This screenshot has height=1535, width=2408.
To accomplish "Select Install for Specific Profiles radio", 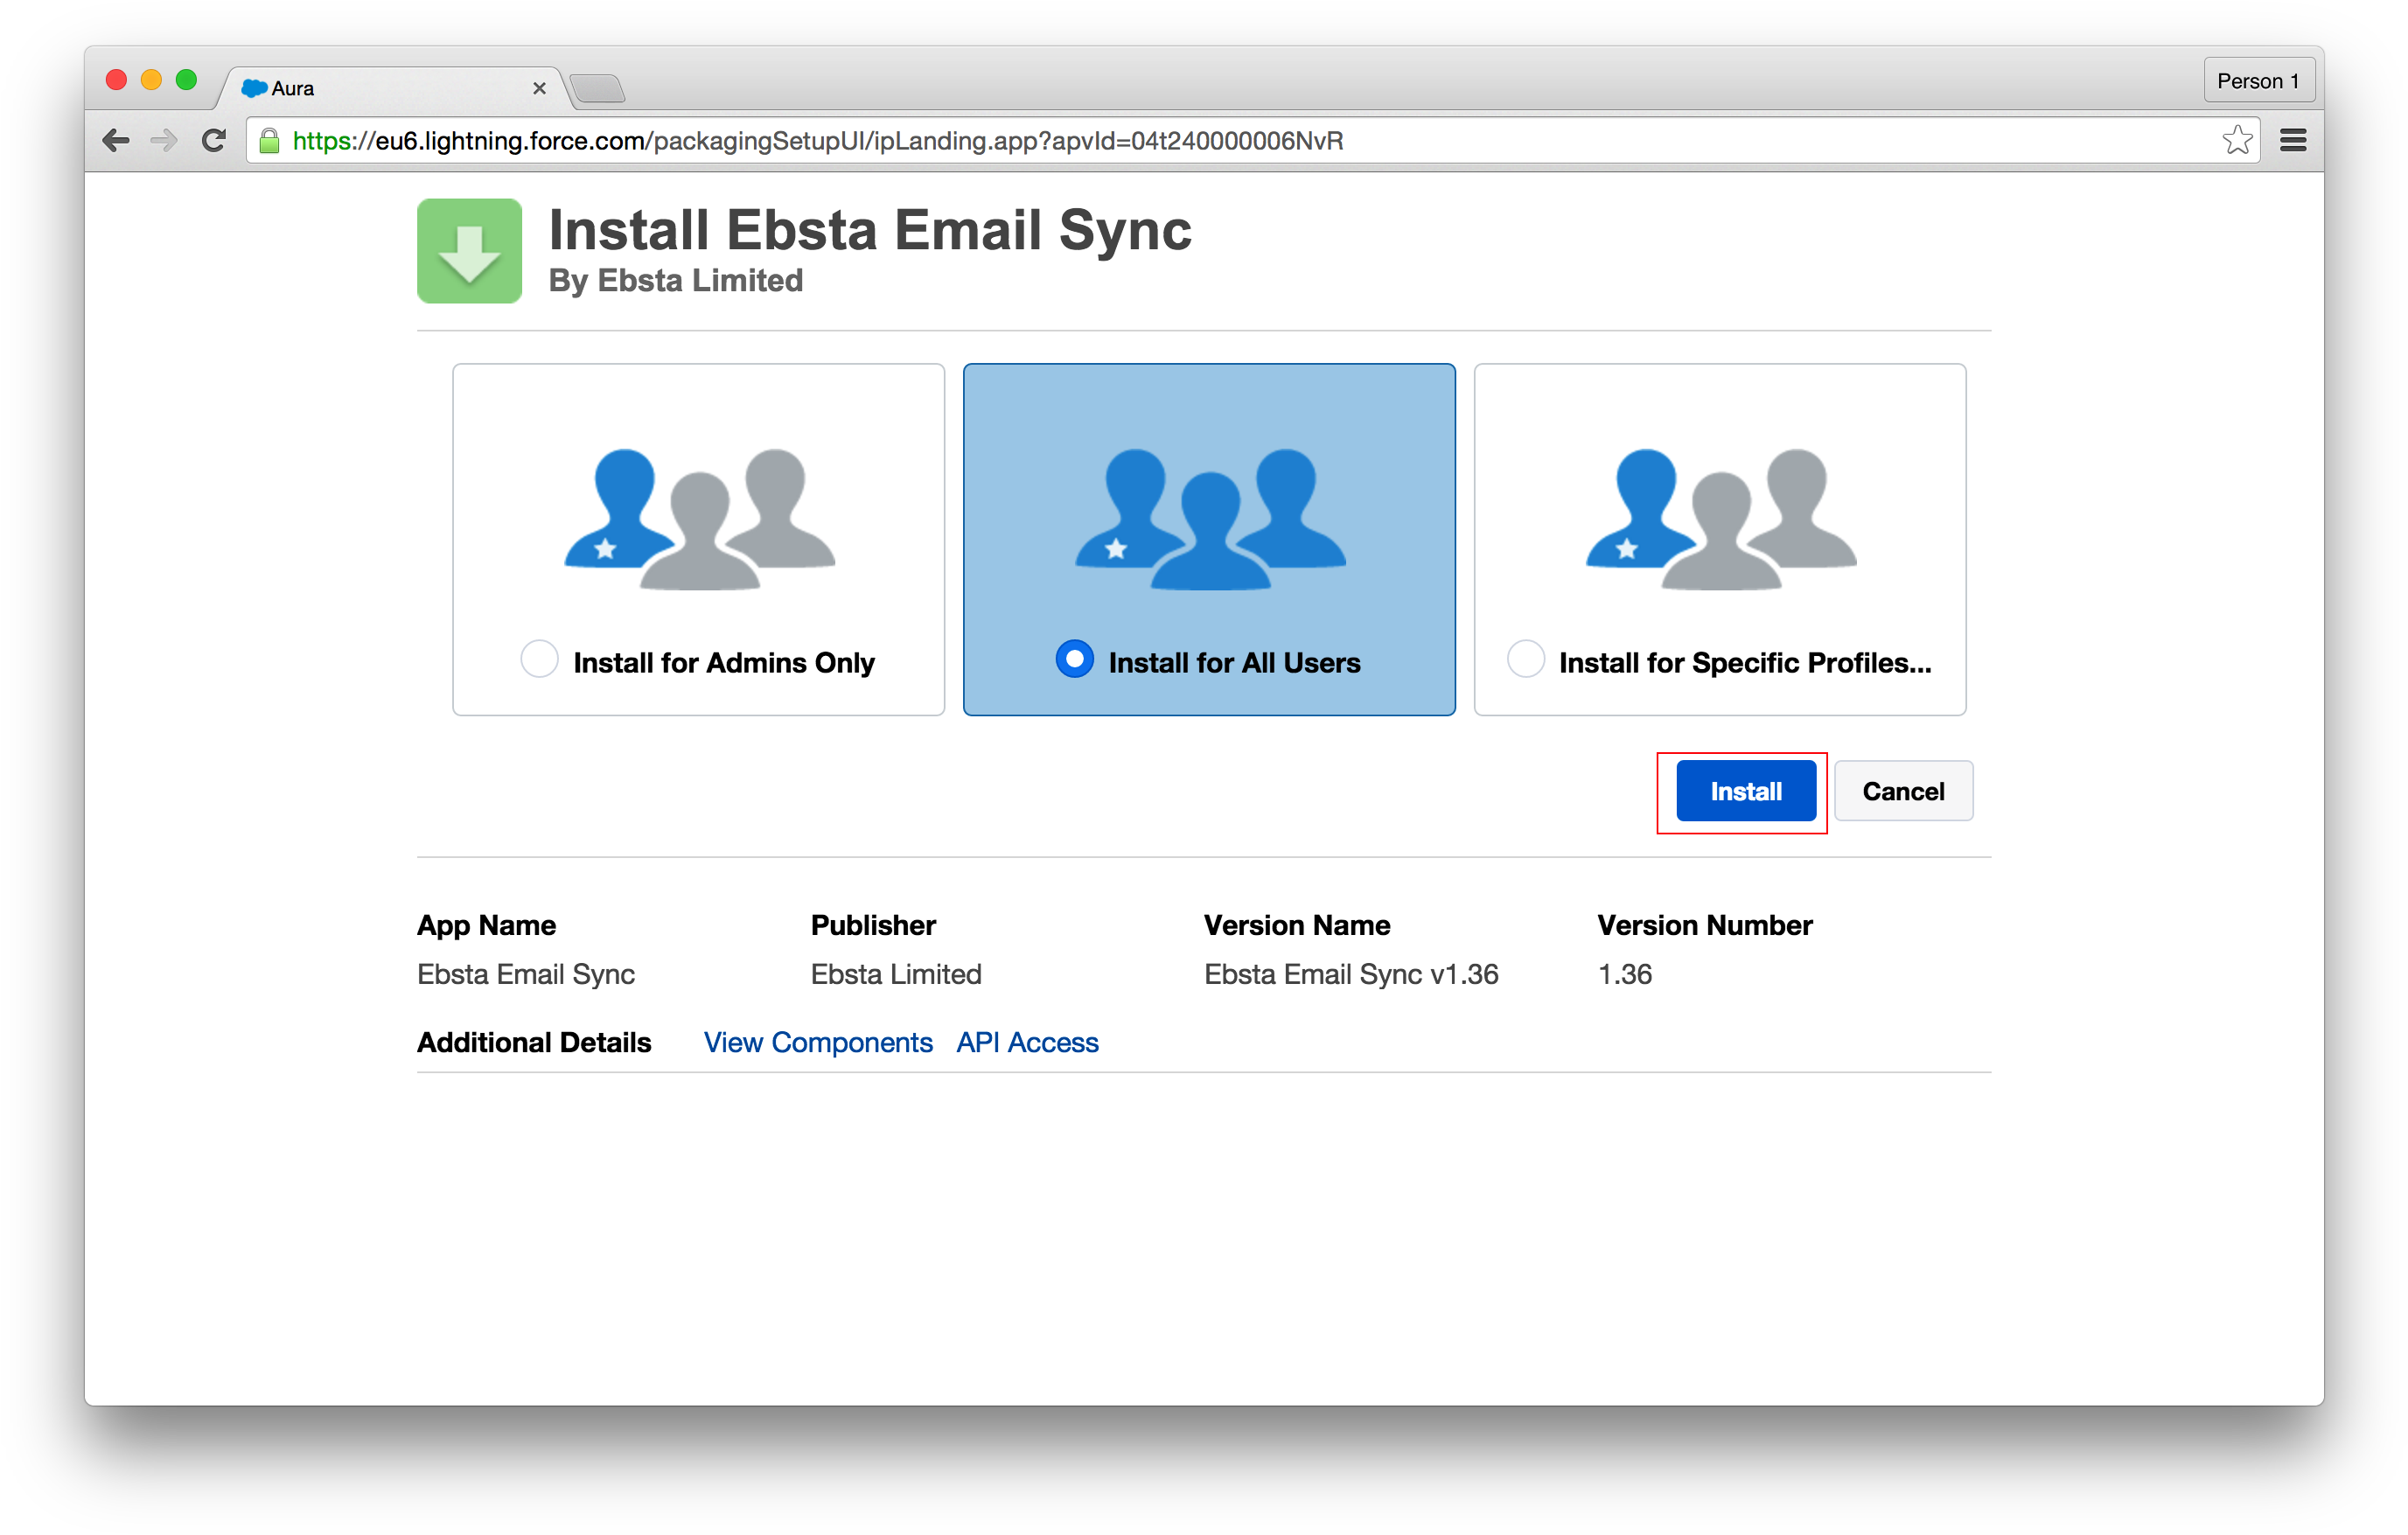I will pyautogui.click(x=1526, y=660).
